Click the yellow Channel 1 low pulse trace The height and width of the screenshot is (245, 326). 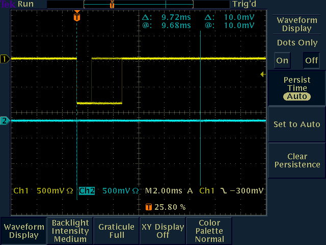pos(99,103)
